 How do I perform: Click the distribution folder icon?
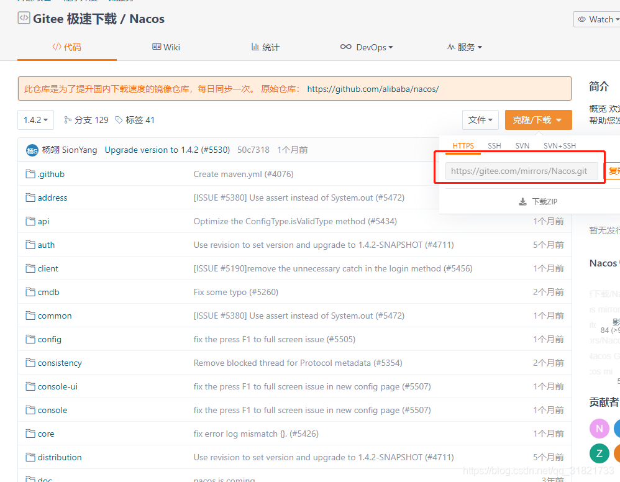click(x=30, y=458)
